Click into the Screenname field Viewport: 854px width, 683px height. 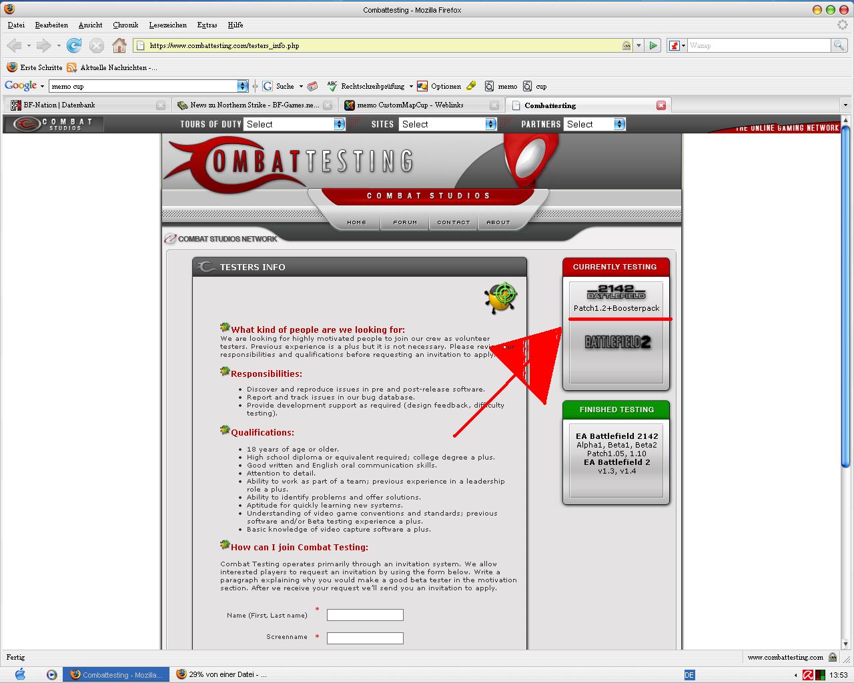pos(365,638)
